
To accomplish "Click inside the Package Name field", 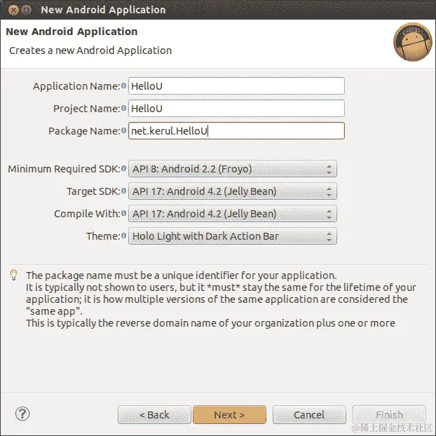I will click(236, 130).
